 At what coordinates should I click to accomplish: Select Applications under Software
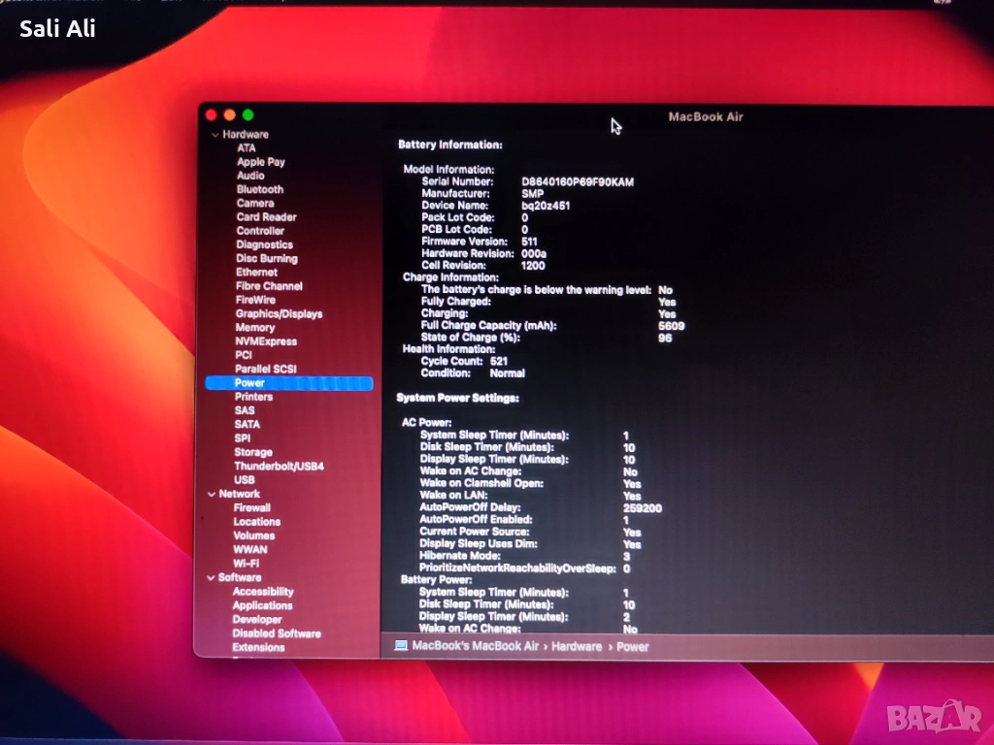[262, 605]
